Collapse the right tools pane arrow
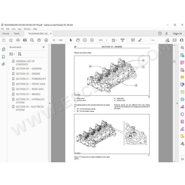 coord(177,103)
